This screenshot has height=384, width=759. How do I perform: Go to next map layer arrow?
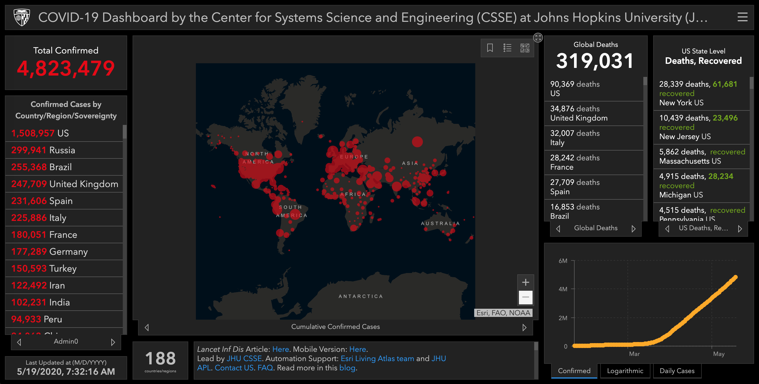tap(524, 327)
